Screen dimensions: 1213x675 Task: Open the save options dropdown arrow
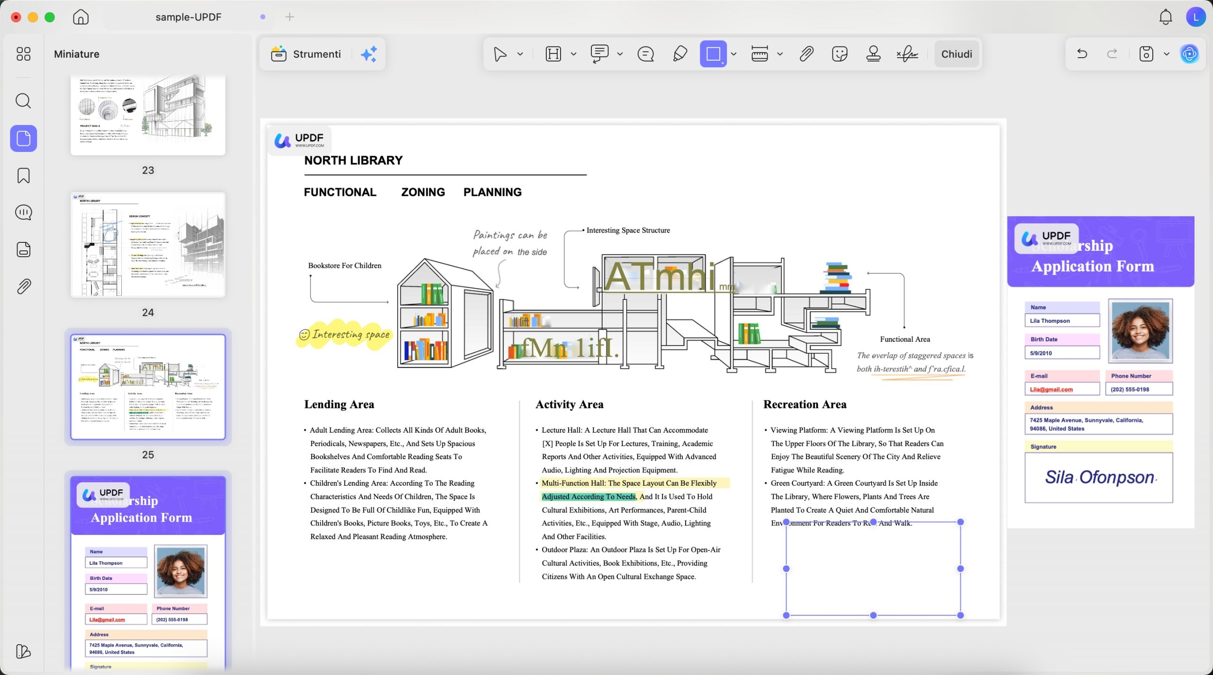click(x=1167, y=54)
